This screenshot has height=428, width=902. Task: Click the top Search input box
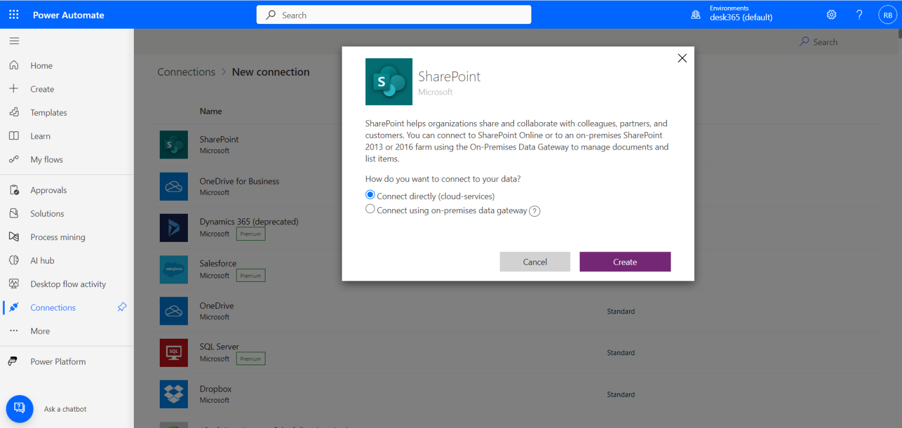tap(393, 15)
